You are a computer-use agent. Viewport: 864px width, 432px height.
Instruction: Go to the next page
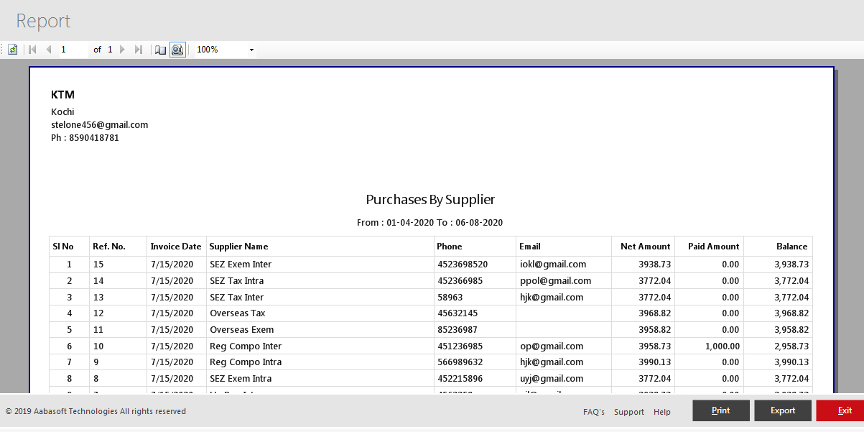click(x=122, y=50)
